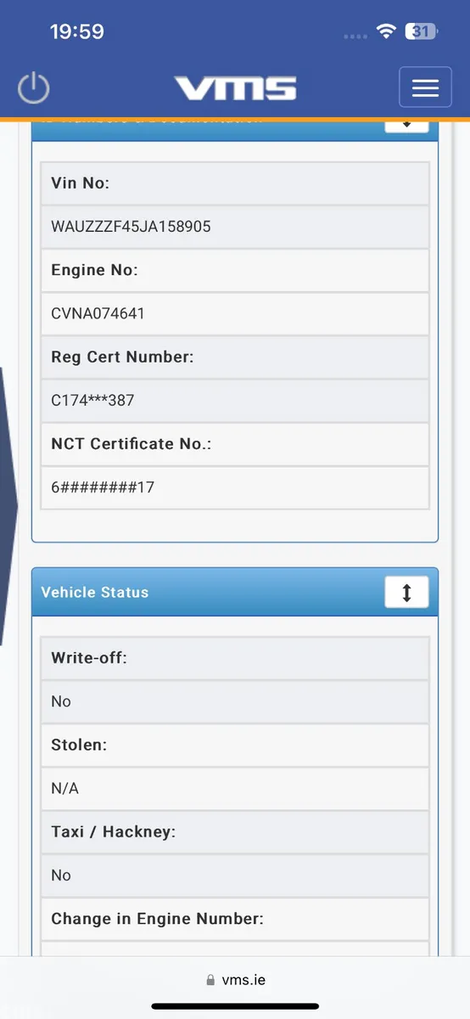Collapse the ID numbers panel arrow at top
The height and width of the screenshot is (1019, 470).
click(x=406, y=126)
